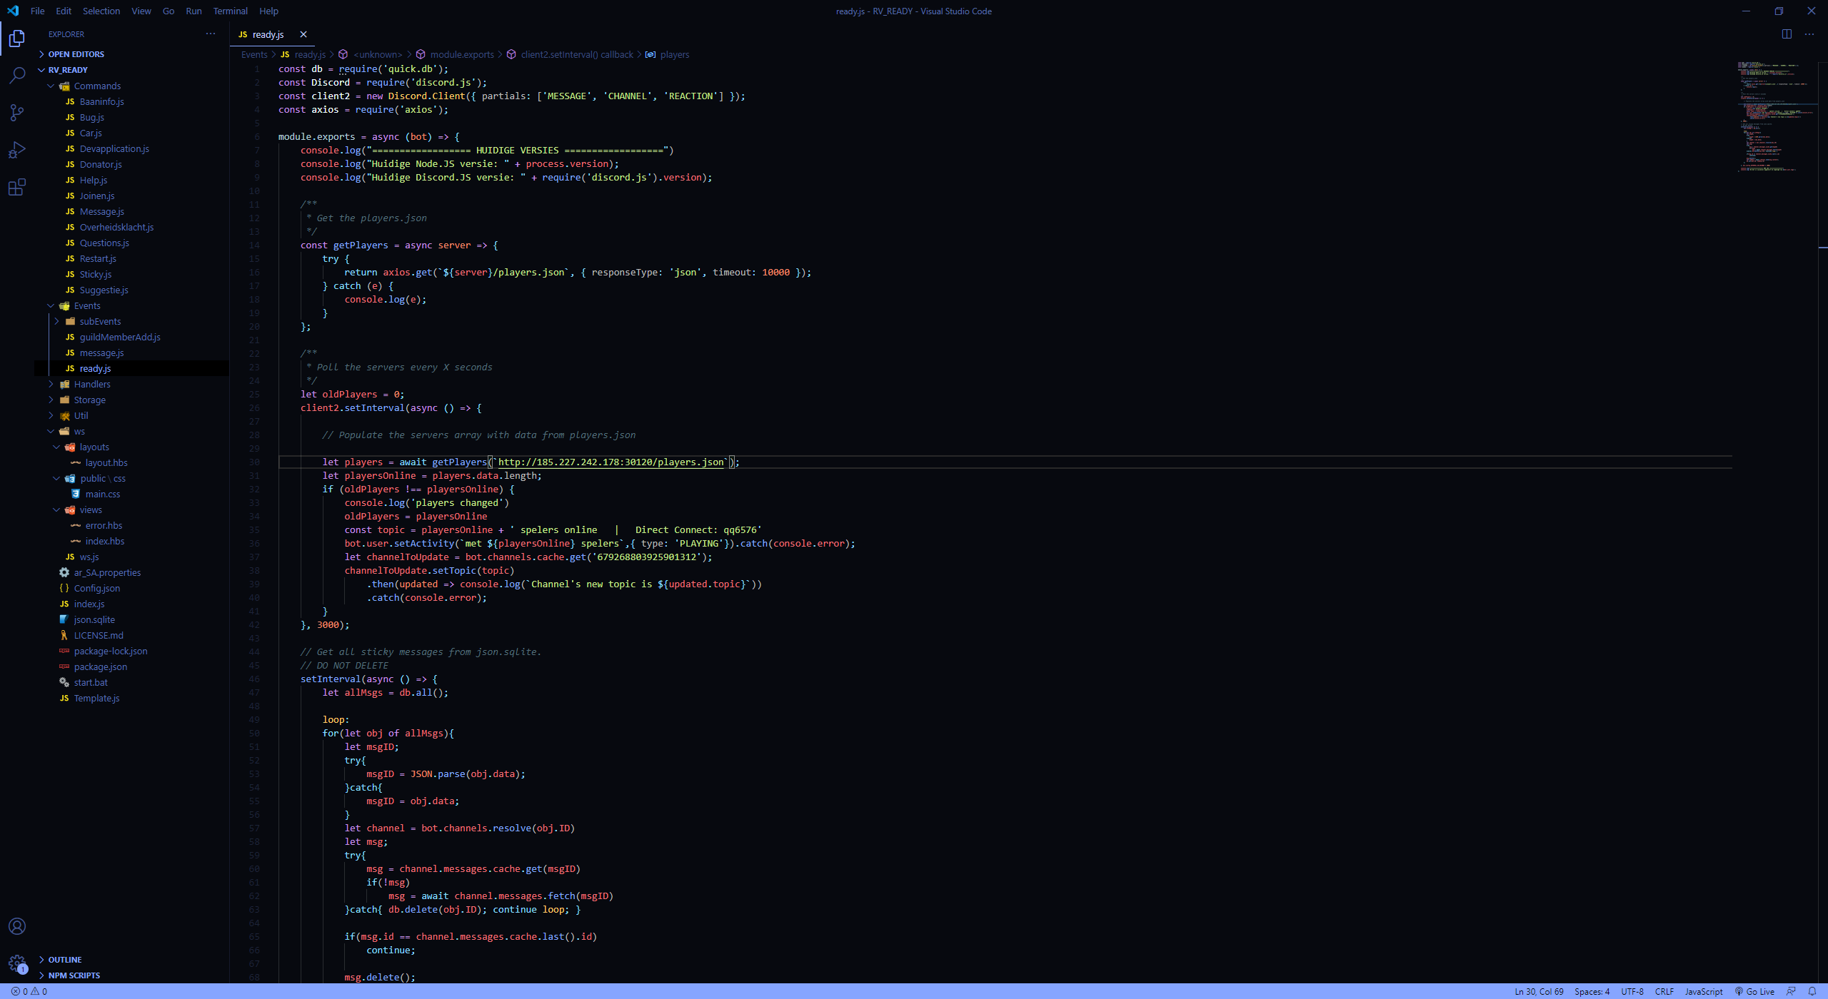This screenshot has height=999, width=1828.
Task: Click the Go Live status bar button
Action: (x=1755, y=991)
